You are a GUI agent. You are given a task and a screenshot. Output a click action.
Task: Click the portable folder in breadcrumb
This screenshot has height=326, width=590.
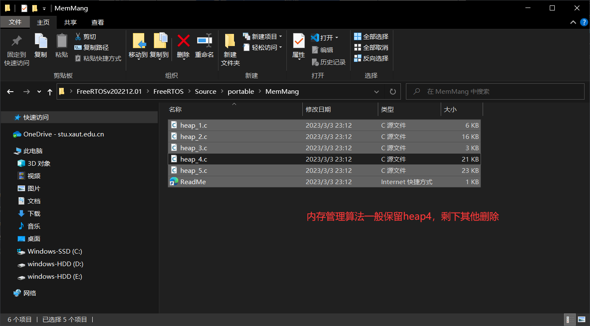click(x=241, y=92)
